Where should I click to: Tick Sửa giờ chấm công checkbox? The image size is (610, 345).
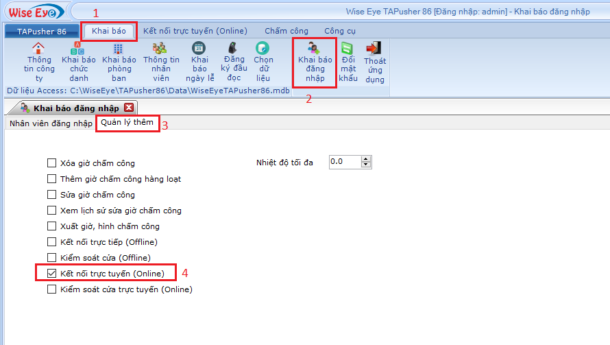[x=51, y=195]
